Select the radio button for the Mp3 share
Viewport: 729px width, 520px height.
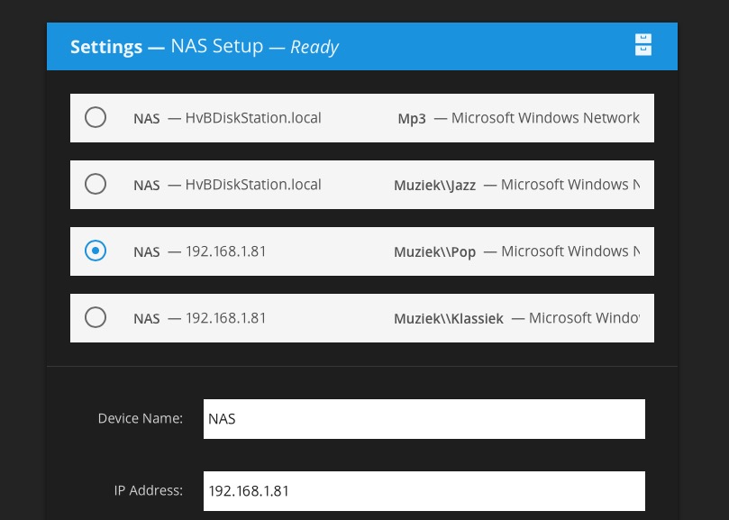pyautogui.click(x=96, y=117)
